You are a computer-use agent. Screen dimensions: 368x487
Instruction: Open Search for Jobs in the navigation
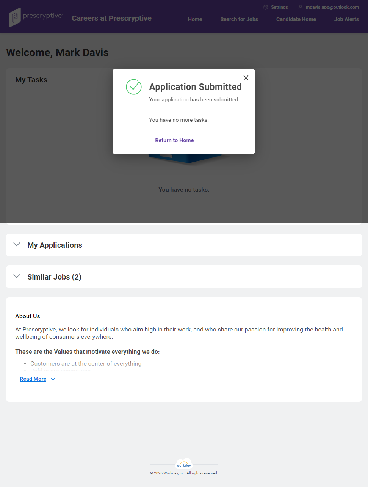tap(239, 19)
